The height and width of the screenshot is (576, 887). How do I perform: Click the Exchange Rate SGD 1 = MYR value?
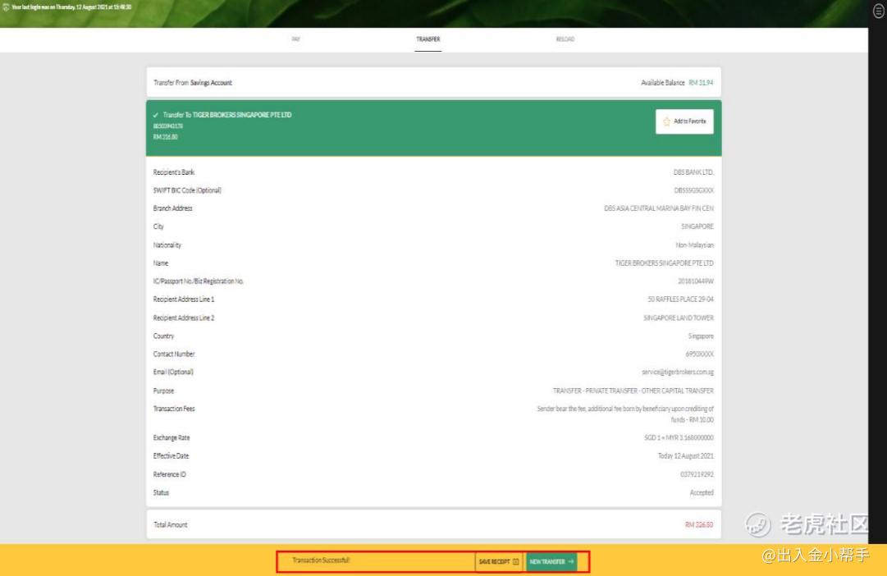tap(679, 438)
